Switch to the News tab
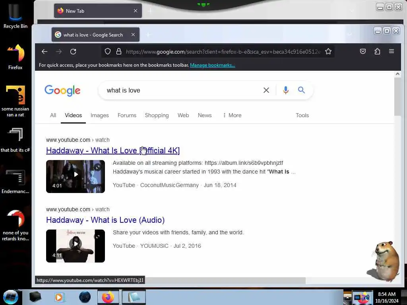407x305 pixels. pos(205,115)
